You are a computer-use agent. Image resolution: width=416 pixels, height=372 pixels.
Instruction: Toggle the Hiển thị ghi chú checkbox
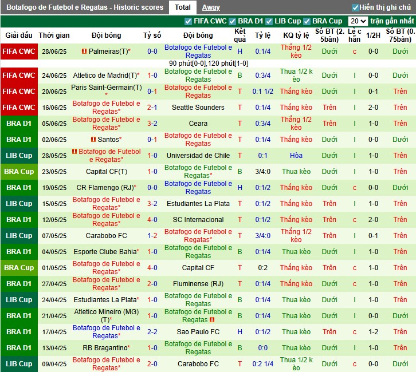(355, 7)
